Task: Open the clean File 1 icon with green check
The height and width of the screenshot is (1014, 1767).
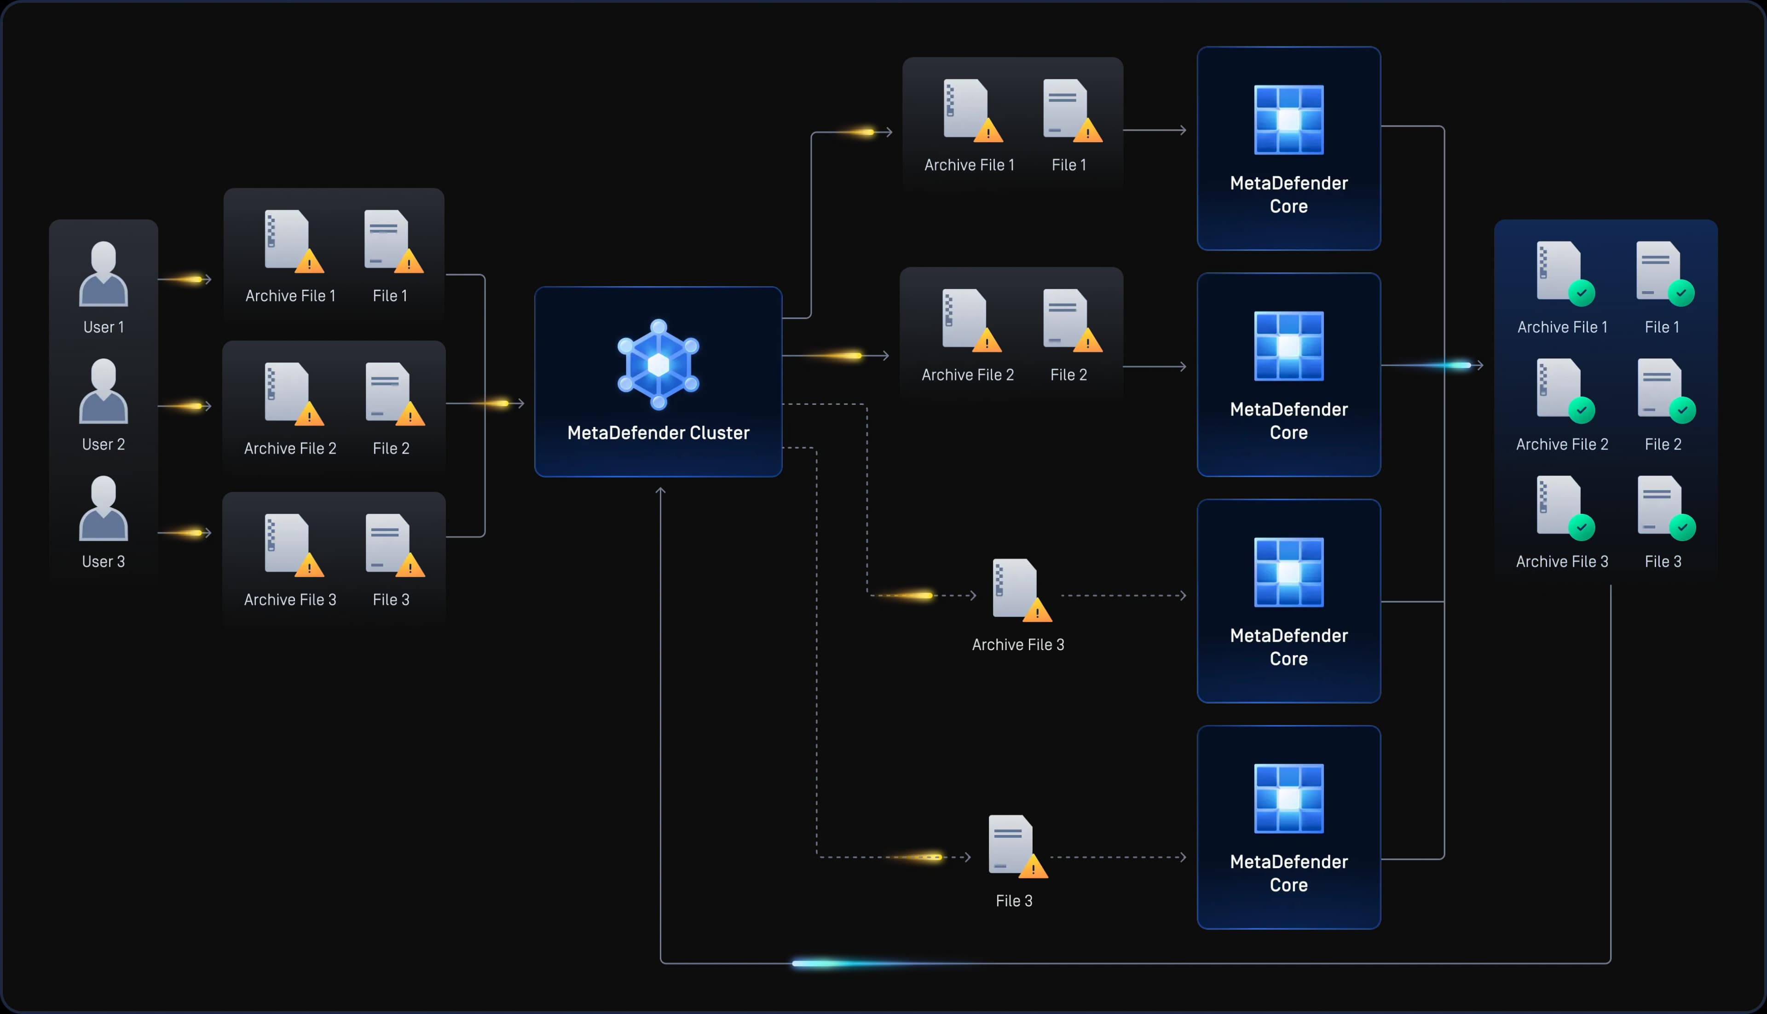Action: (x=1665, y=274)
